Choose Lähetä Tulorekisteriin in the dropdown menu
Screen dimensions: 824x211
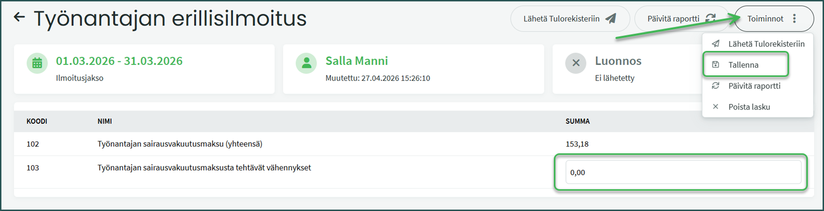[766, 44]
